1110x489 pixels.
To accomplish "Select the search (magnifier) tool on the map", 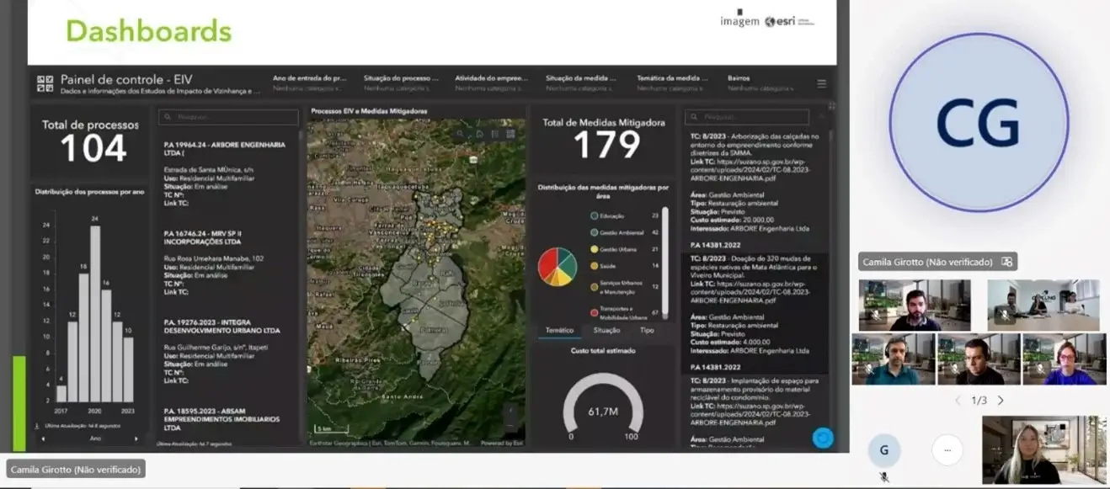I will click(x=460, y=134).
